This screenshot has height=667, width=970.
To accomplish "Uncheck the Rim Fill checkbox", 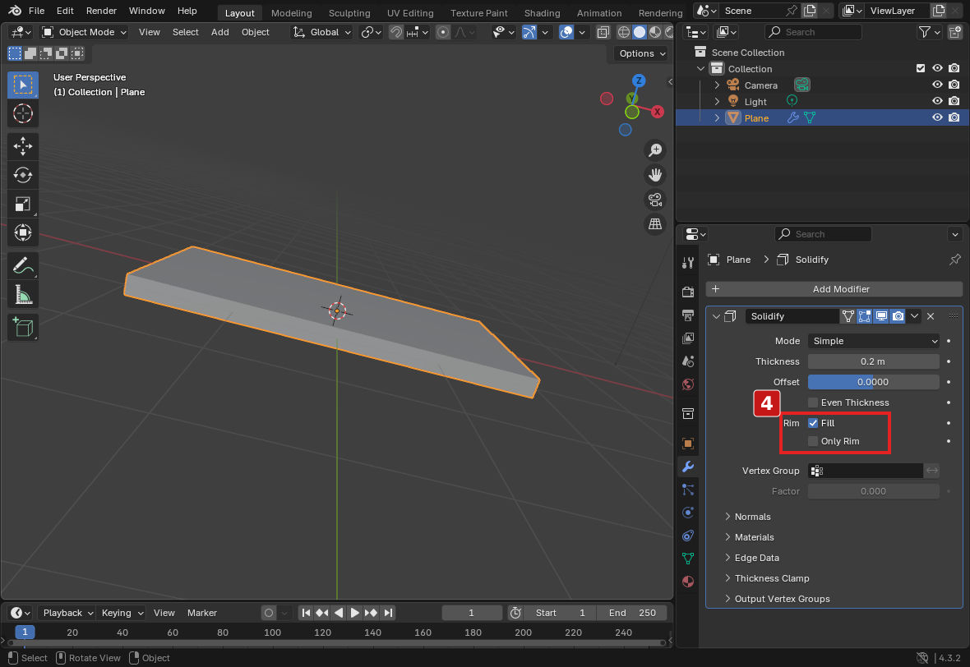I will click(x=813, y=423).
